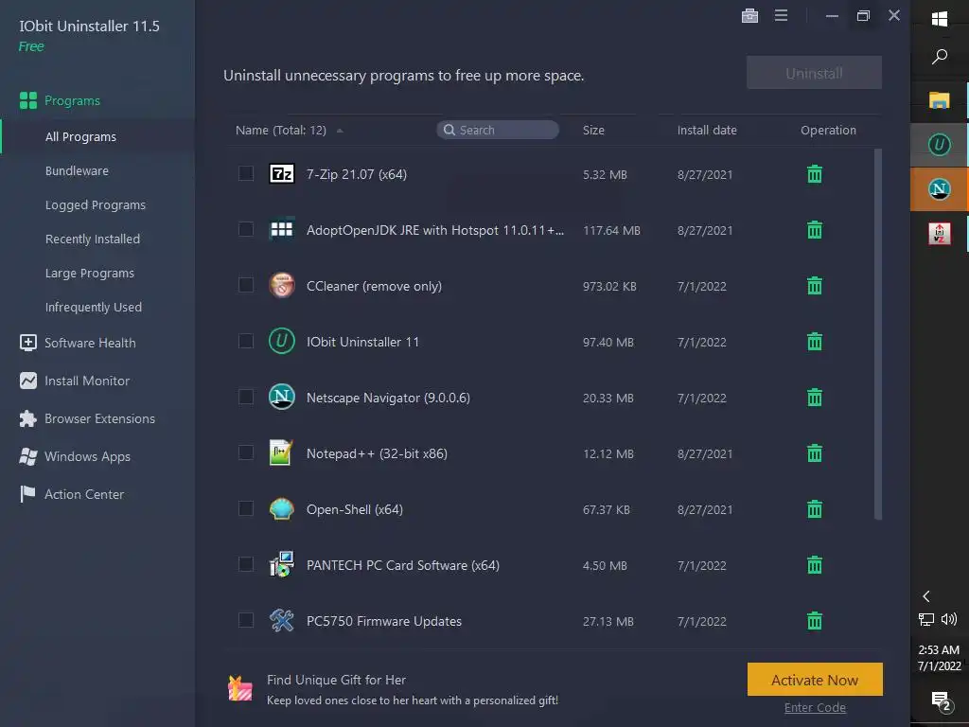The width and height of the screenshot is (969, 727).
Task: Open the notification center icon
Action: (941, 701)
